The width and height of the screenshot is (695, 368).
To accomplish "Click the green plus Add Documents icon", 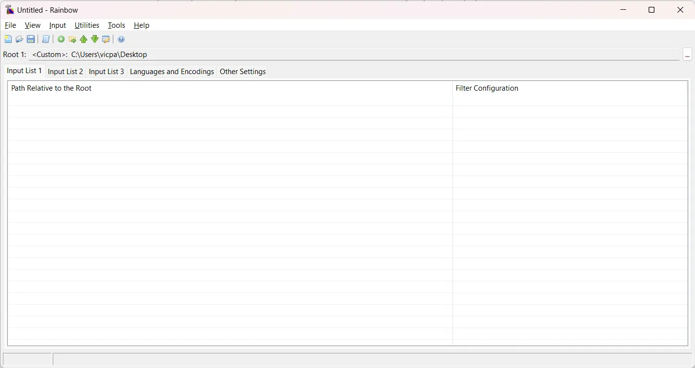I will tap(61, 39).
